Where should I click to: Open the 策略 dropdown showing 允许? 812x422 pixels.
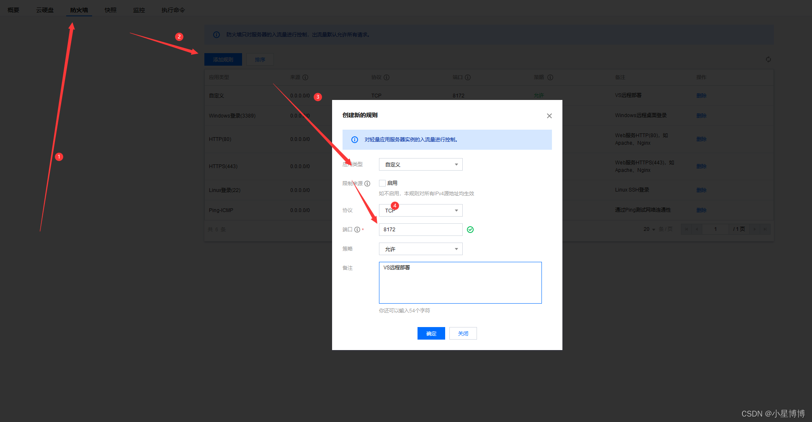420,249
